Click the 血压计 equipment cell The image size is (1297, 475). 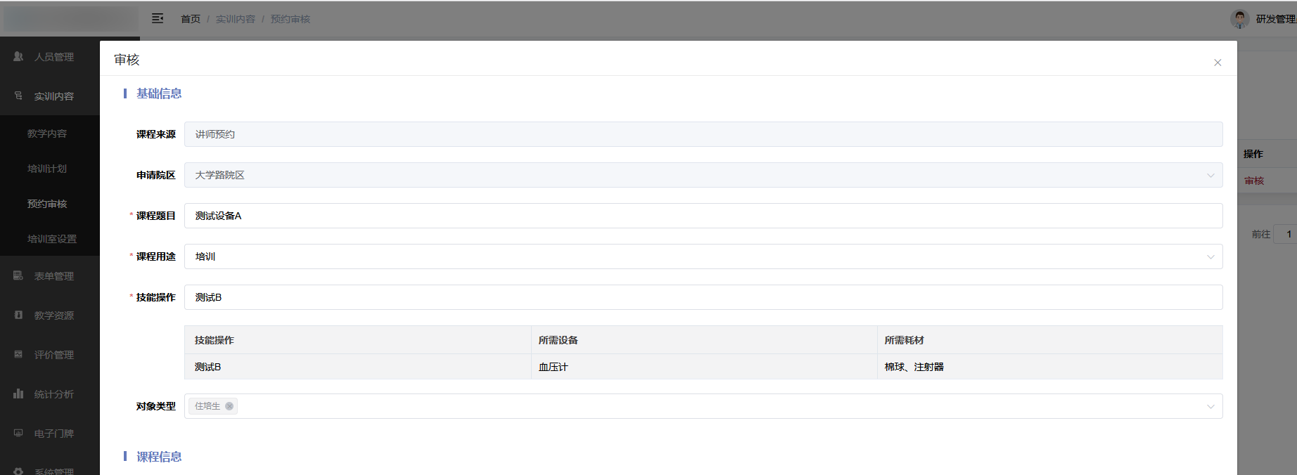(704, 367)
